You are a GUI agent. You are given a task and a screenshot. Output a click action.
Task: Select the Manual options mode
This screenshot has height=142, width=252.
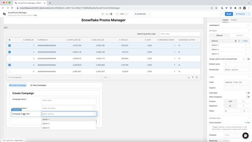coord(219,35)
